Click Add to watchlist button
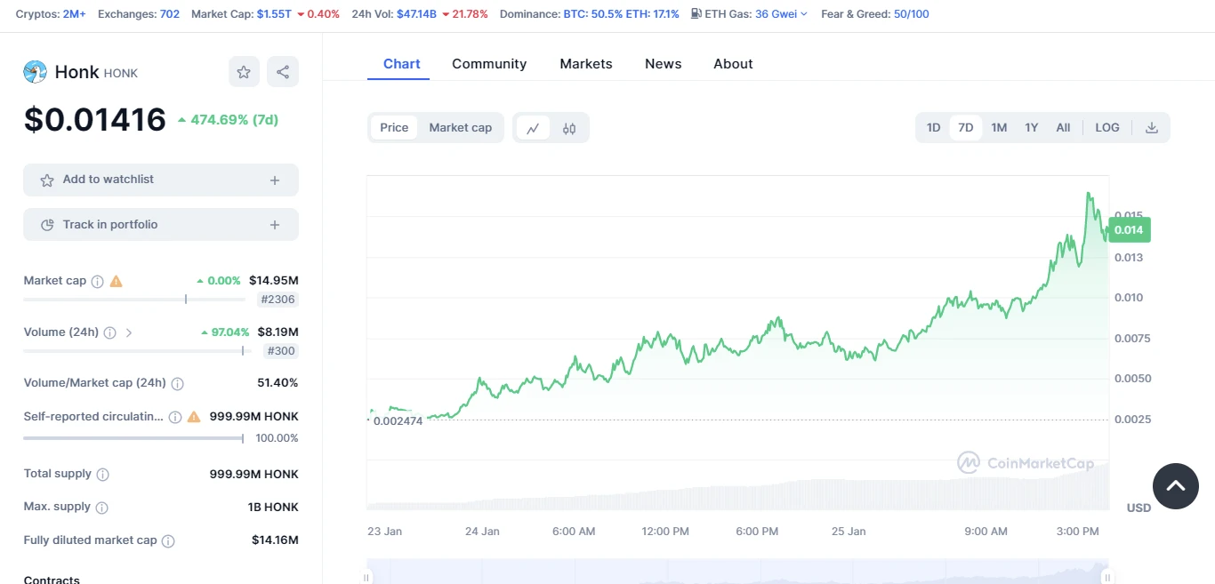Screen dimensions: 1215x584 [161, 180]
